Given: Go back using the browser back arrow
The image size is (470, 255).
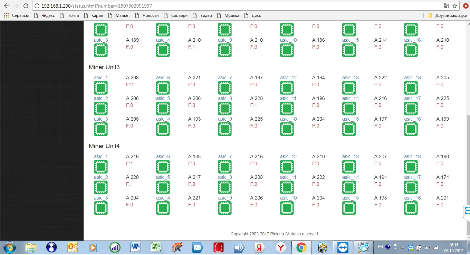Looking at the screenshot, I should [x=7, y=6].
